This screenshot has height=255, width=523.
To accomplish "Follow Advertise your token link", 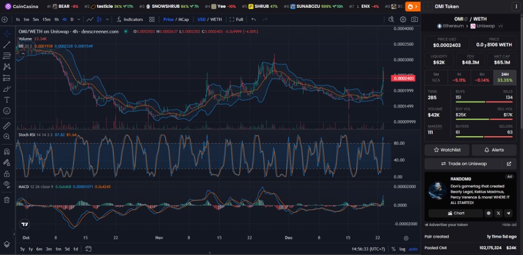I will coord(446,225).
